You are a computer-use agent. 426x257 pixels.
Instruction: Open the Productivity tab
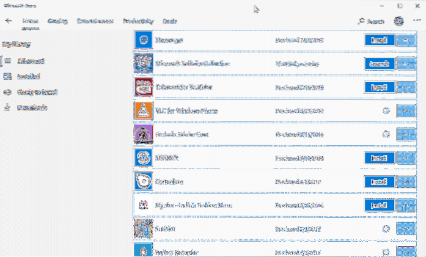pyautogui.click(x=138, y=21)
